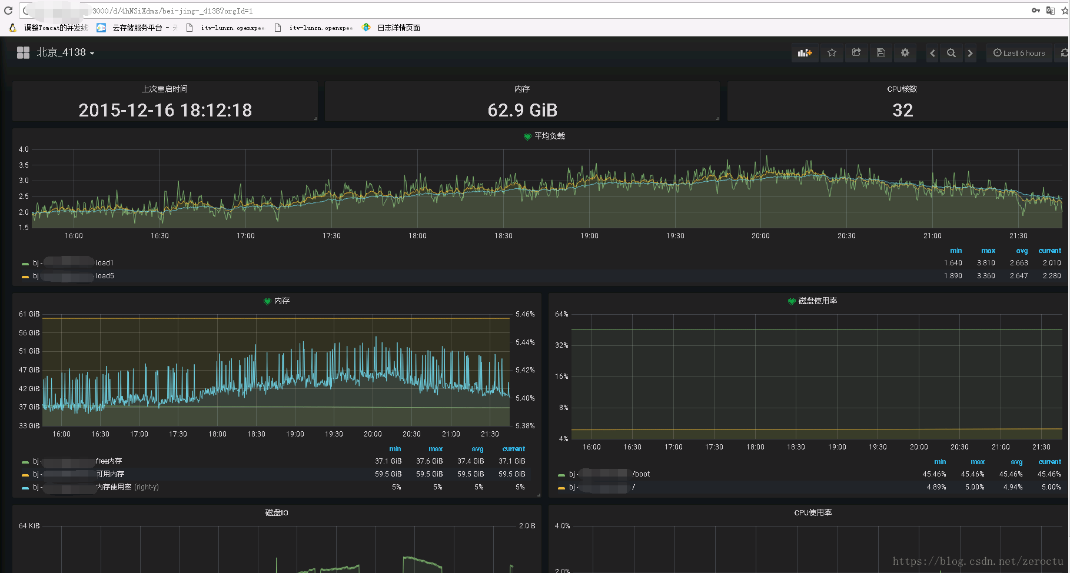Sort 平均负载 legend by min

(x=956, y=251)
